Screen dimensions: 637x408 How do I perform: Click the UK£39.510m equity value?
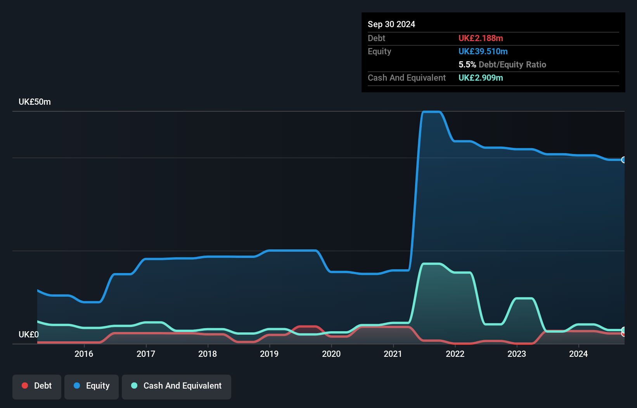[x=483, y=51]
